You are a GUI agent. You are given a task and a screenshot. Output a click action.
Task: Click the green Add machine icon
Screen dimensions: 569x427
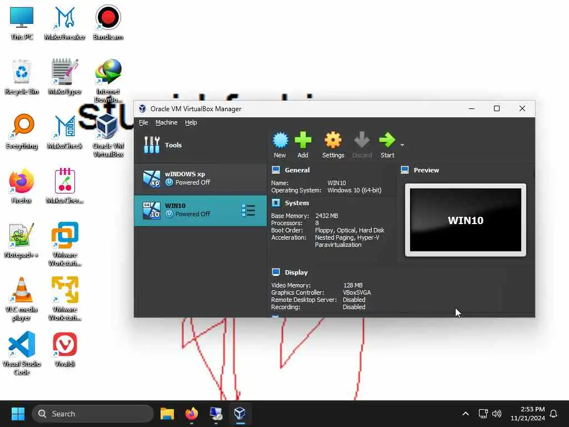coord(303,141)
